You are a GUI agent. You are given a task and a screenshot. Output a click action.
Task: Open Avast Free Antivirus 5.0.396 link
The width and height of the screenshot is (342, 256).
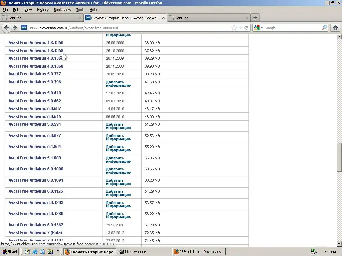pos(35,82)
